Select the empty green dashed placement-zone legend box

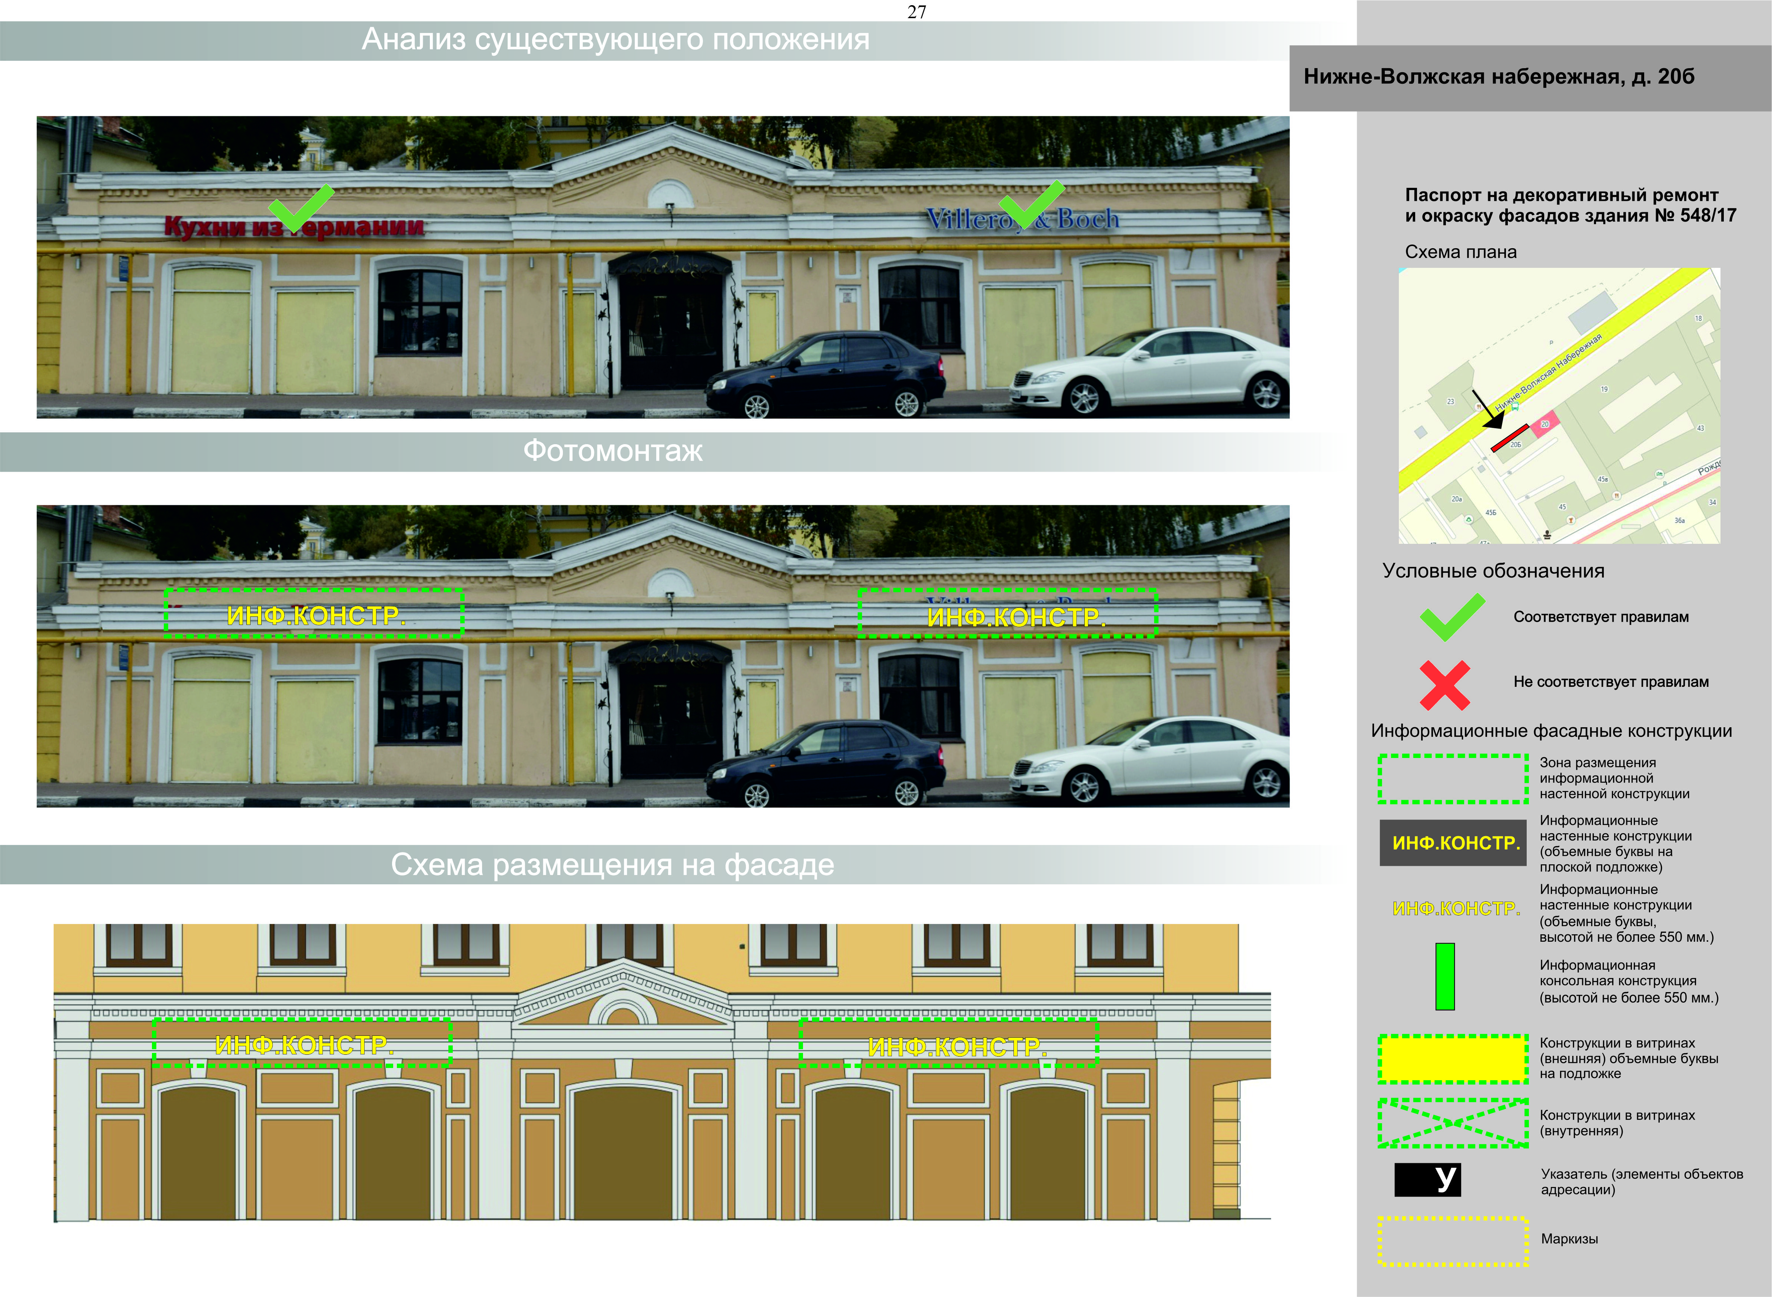[x=1453, y=779]
